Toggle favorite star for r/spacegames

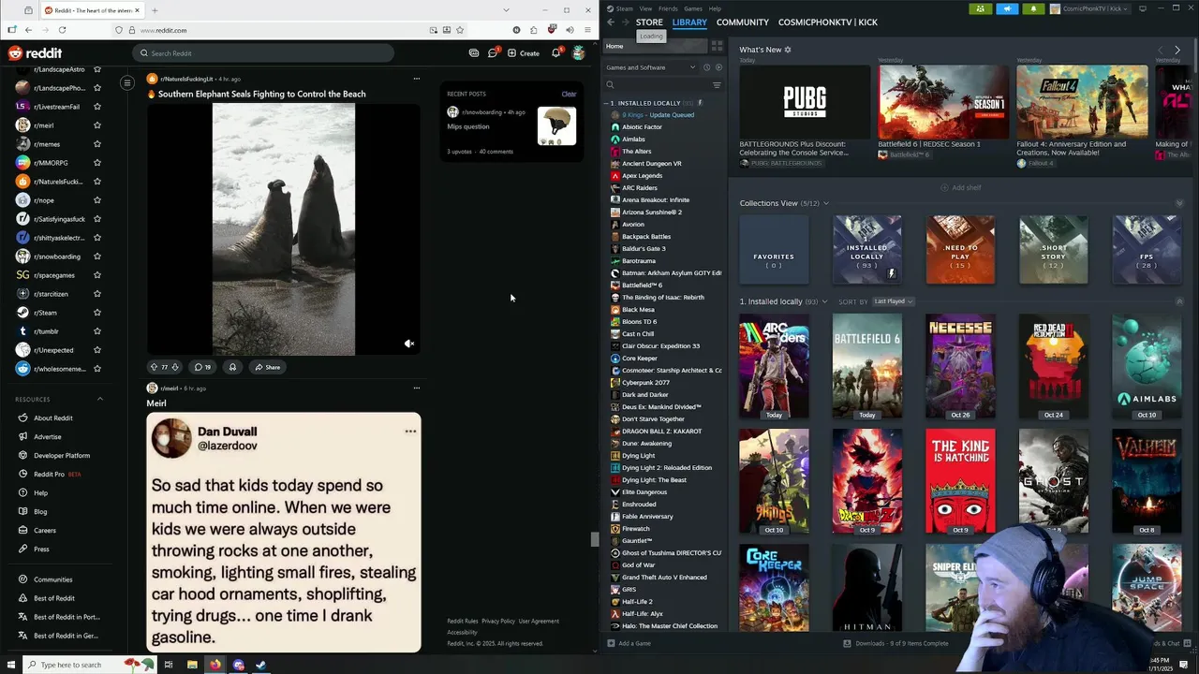pos(96,275)
